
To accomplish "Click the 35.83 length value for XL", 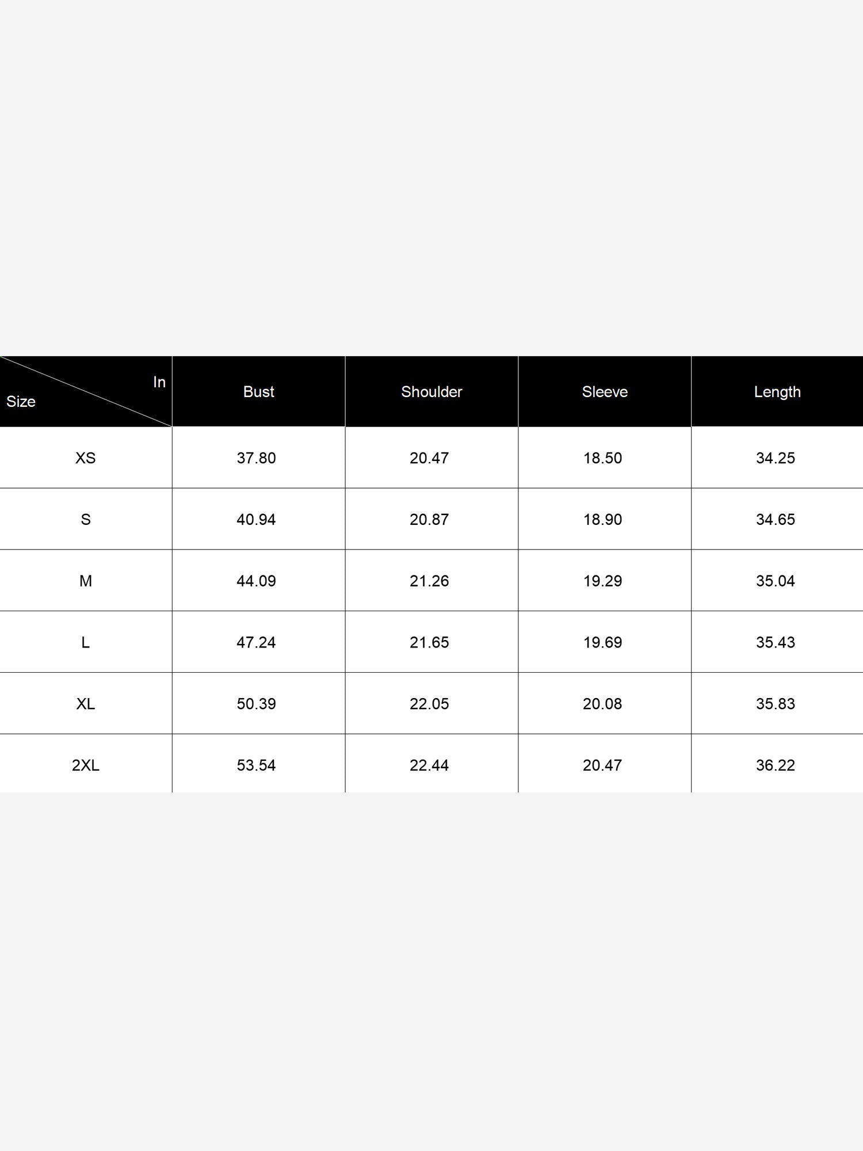I will pyautogui.click(x=776, y=704).
